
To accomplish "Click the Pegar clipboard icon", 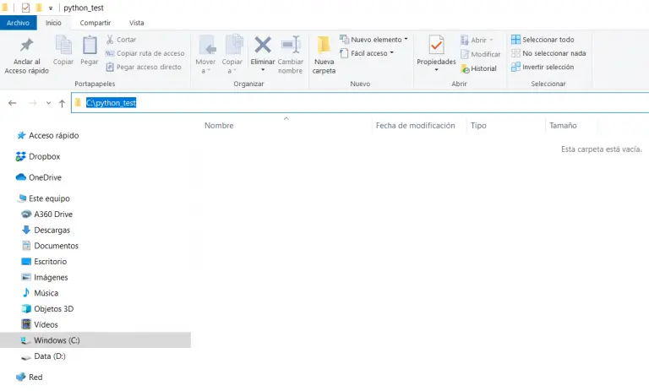I will 90,46.
